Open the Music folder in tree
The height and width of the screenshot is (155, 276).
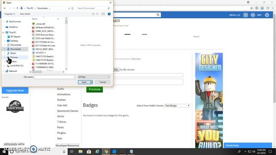pyautogui.click(x=13, y=53)
